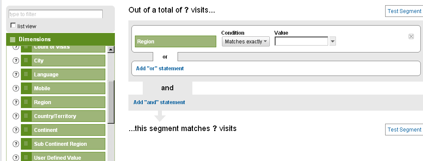423x161 pixels.
Task: Open help icon beside City dimension
Action: (x=16, y=61)
